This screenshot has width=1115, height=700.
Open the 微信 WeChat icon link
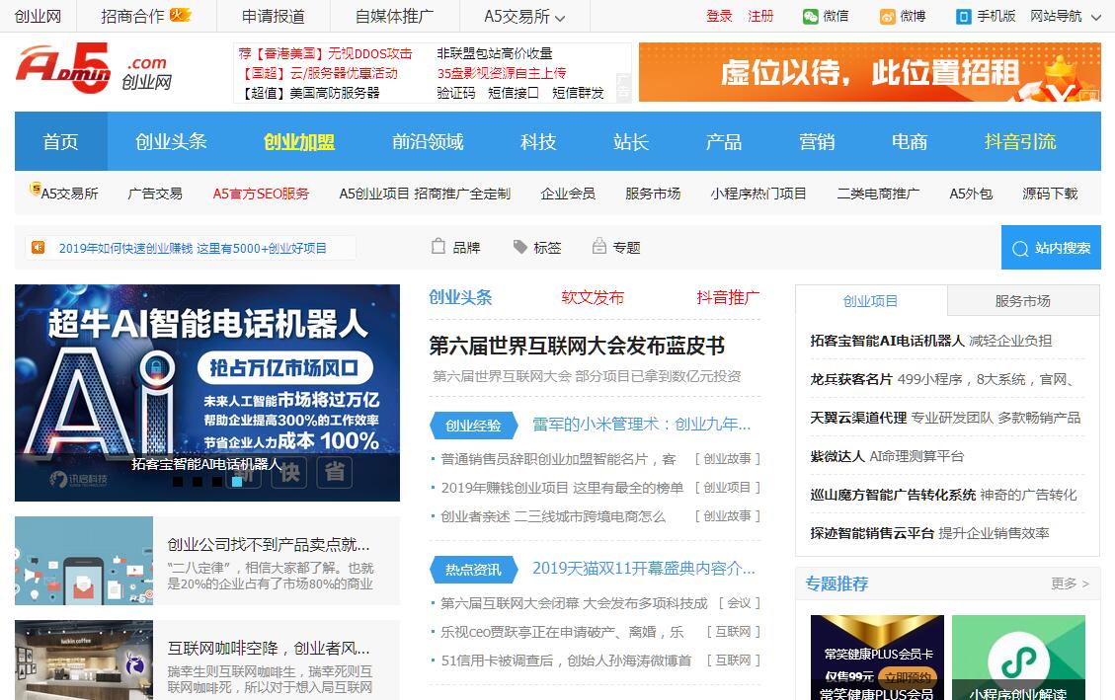(811, 17)
